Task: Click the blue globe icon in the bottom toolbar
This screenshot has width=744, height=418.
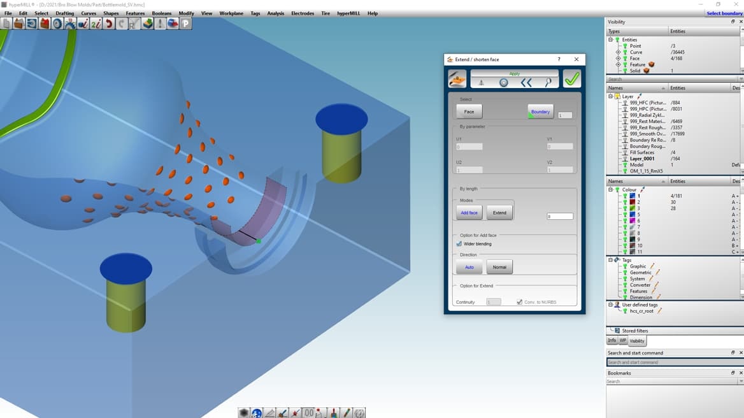Action: [256, 412]
